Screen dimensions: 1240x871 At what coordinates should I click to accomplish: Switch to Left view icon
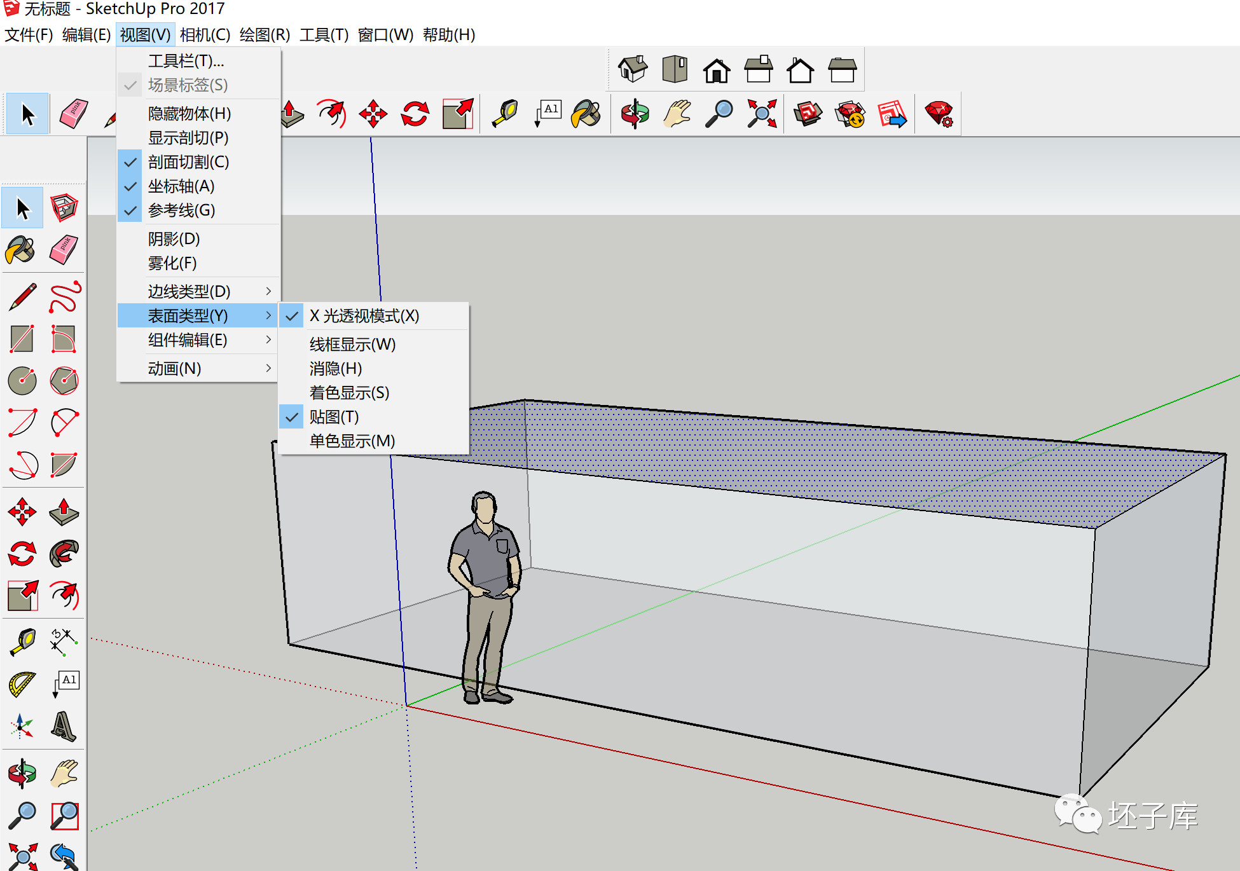843,69
